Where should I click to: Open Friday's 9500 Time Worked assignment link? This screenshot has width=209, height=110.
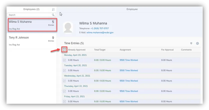[129, 102]
